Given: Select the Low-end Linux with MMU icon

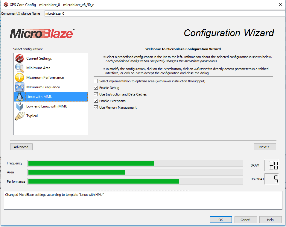Looking at the screenshot, I should pyautogui.click(x=19, y=106).
